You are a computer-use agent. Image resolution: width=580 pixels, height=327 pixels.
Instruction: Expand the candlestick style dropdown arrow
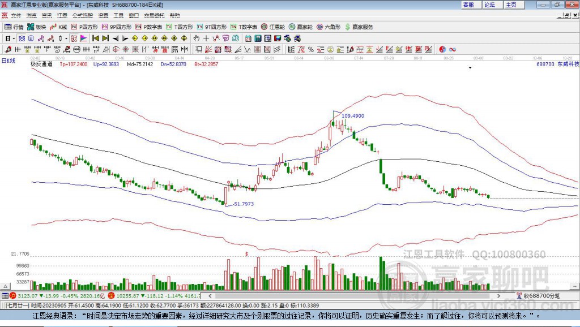[66, 38]
